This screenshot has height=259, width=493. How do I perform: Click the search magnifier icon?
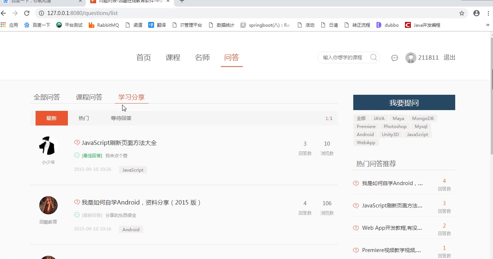(x=373, y=57)
